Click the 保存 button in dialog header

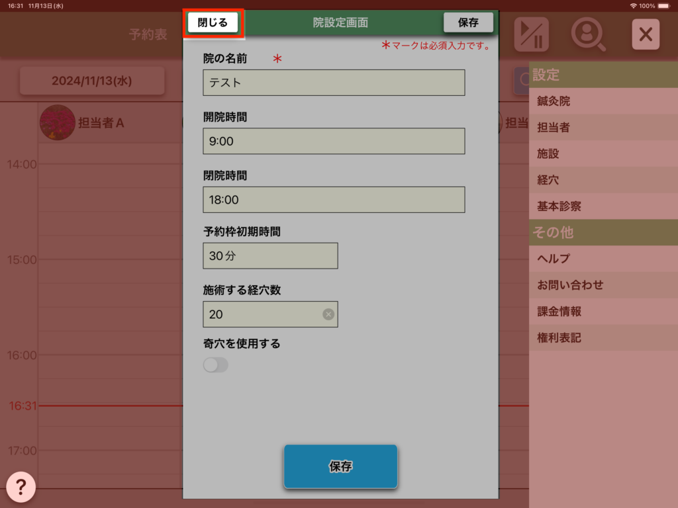(x=468, y=22)
